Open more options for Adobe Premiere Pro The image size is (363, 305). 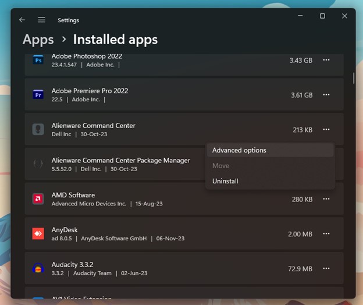coord(326,95)
